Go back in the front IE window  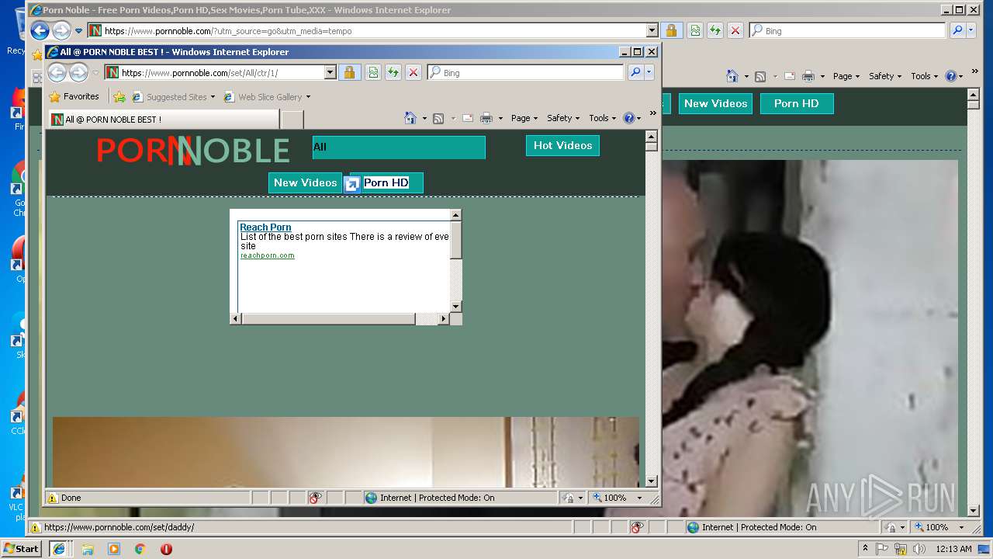coord(57,72)
